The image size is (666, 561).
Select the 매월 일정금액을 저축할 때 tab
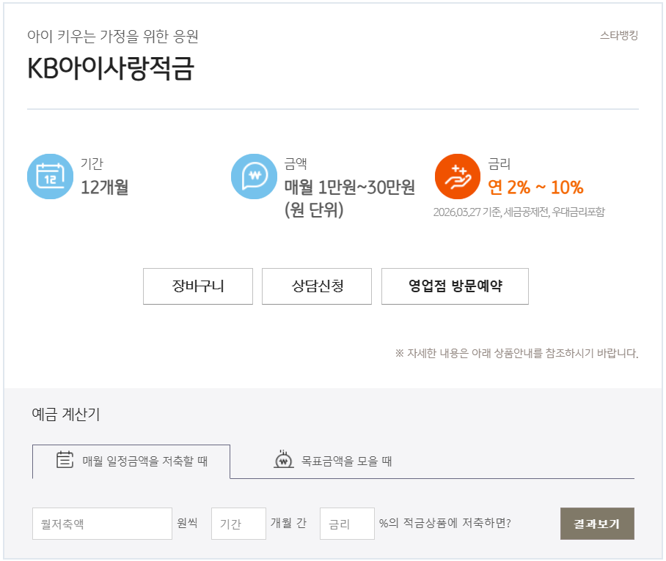pos(132,461)
